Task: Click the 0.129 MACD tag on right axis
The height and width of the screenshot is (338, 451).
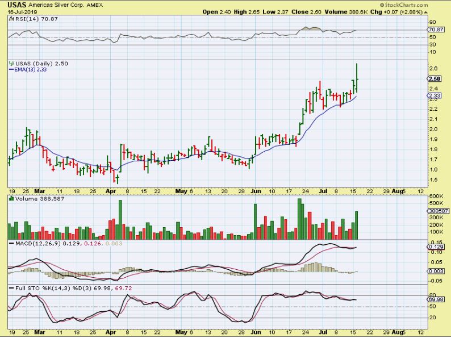Action: (436, 247)
